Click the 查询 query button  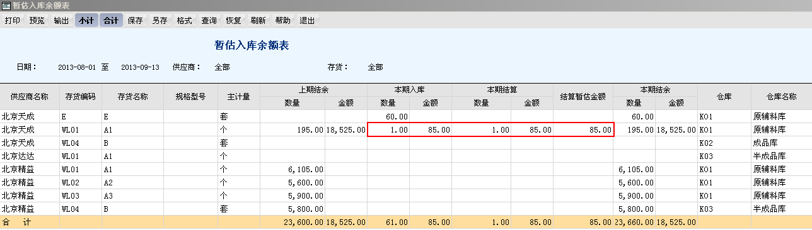coord(209,20)
